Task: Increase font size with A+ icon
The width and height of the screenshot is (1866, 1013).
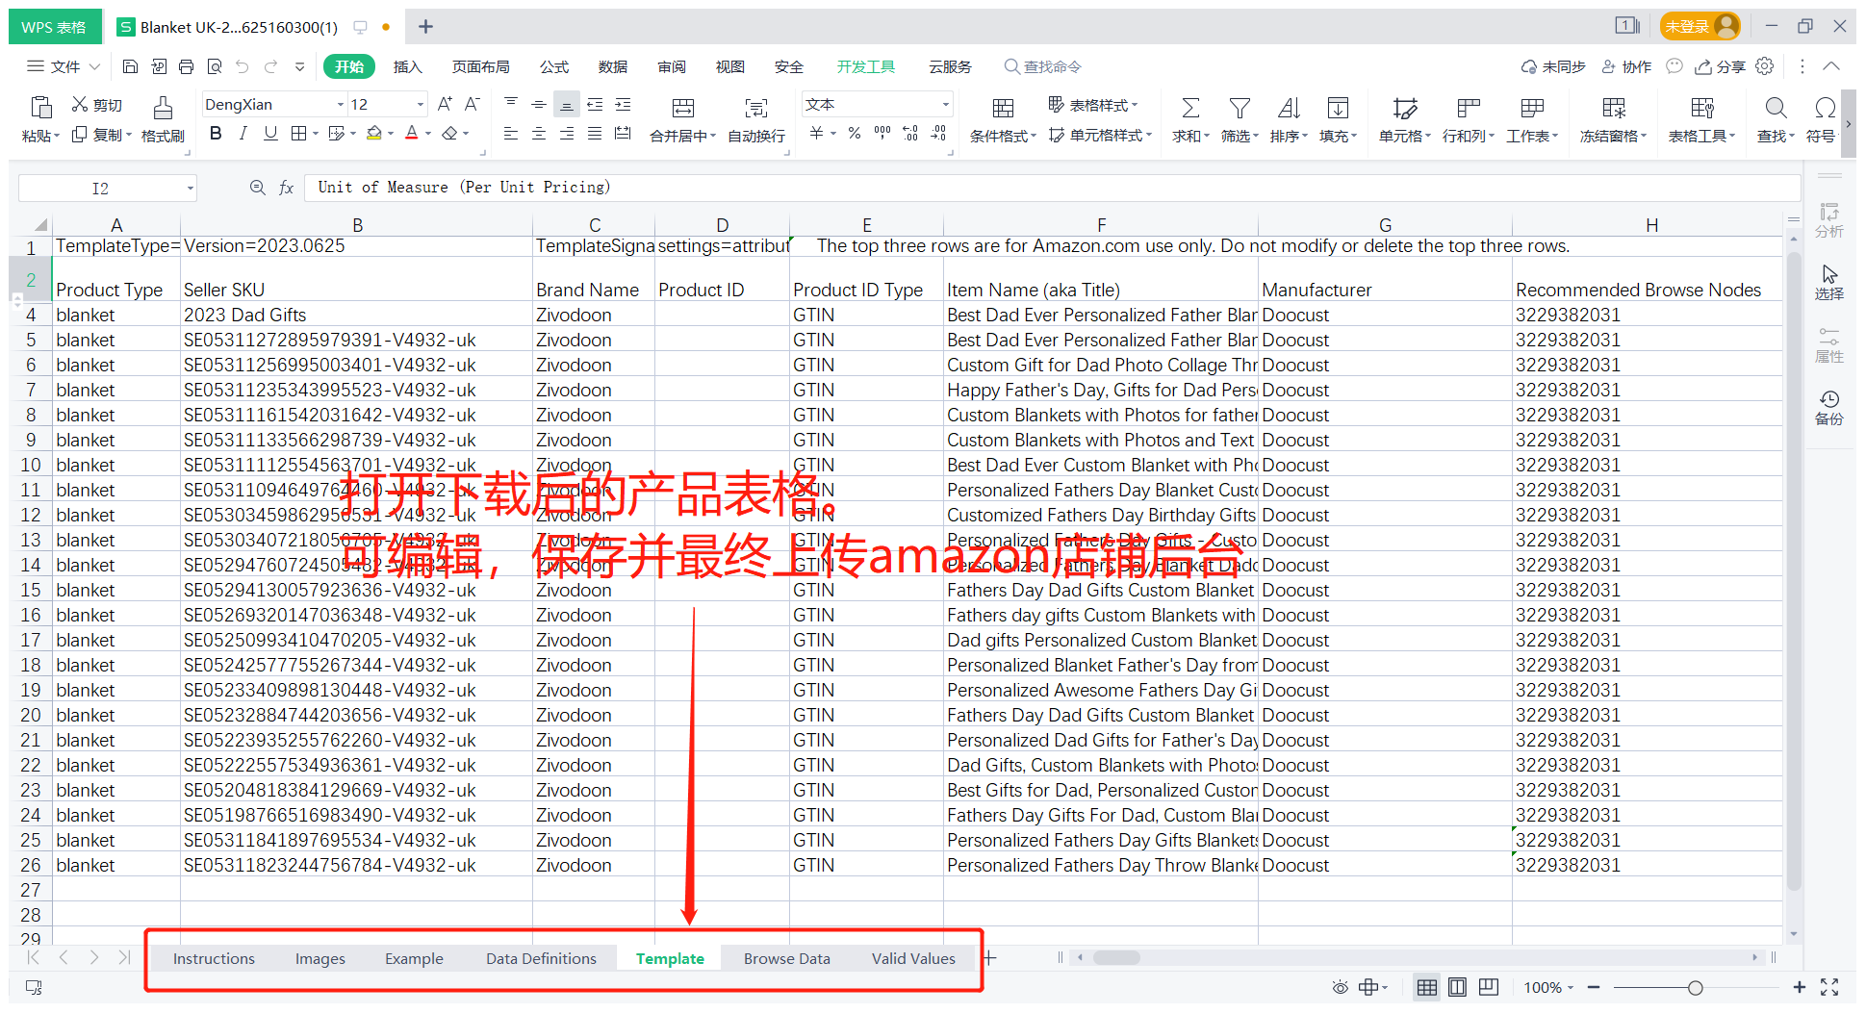Action: tap(445, 104)
